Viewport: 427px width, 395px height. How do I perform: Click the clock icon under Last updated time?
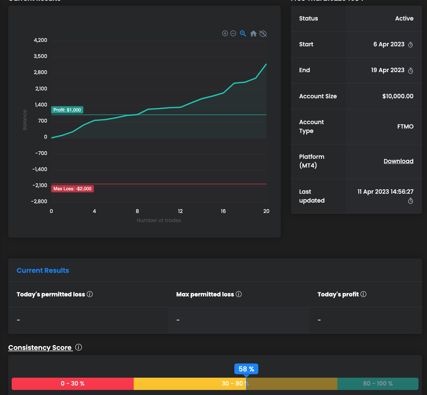[x=410, y=201]
